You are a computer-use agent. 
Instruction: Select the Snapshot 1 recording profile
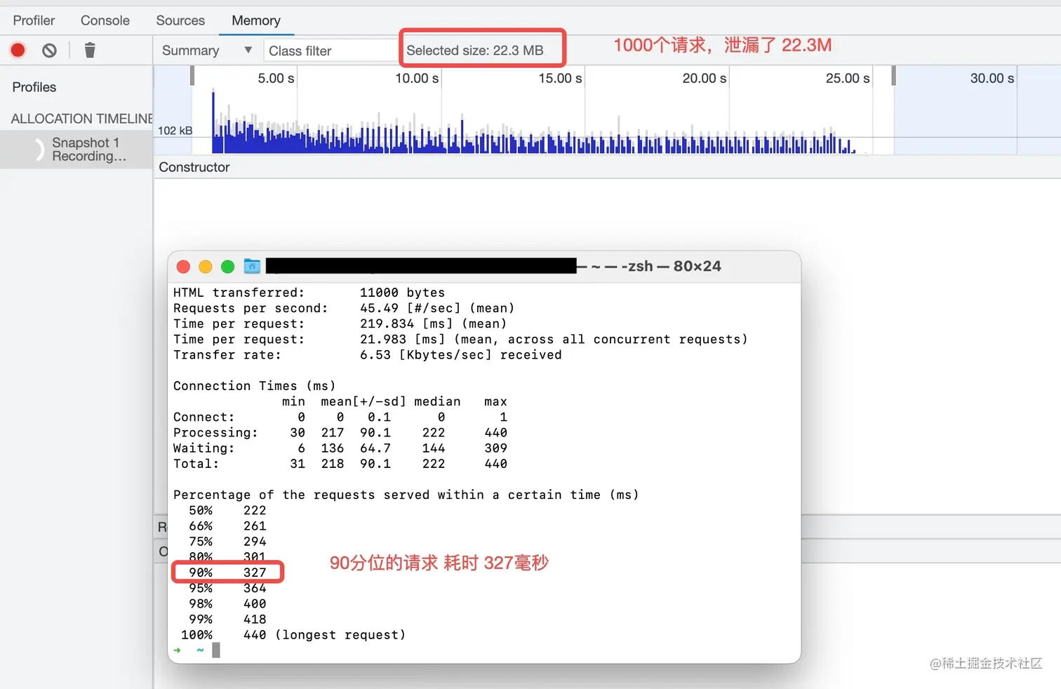click(x=76, y=149)
